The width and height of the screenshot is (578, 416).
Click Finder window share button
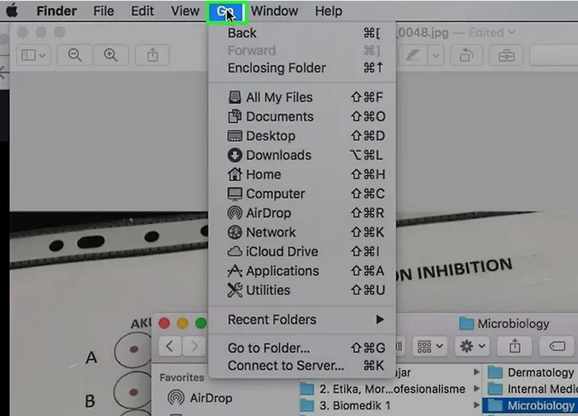[x=515, y=347]
